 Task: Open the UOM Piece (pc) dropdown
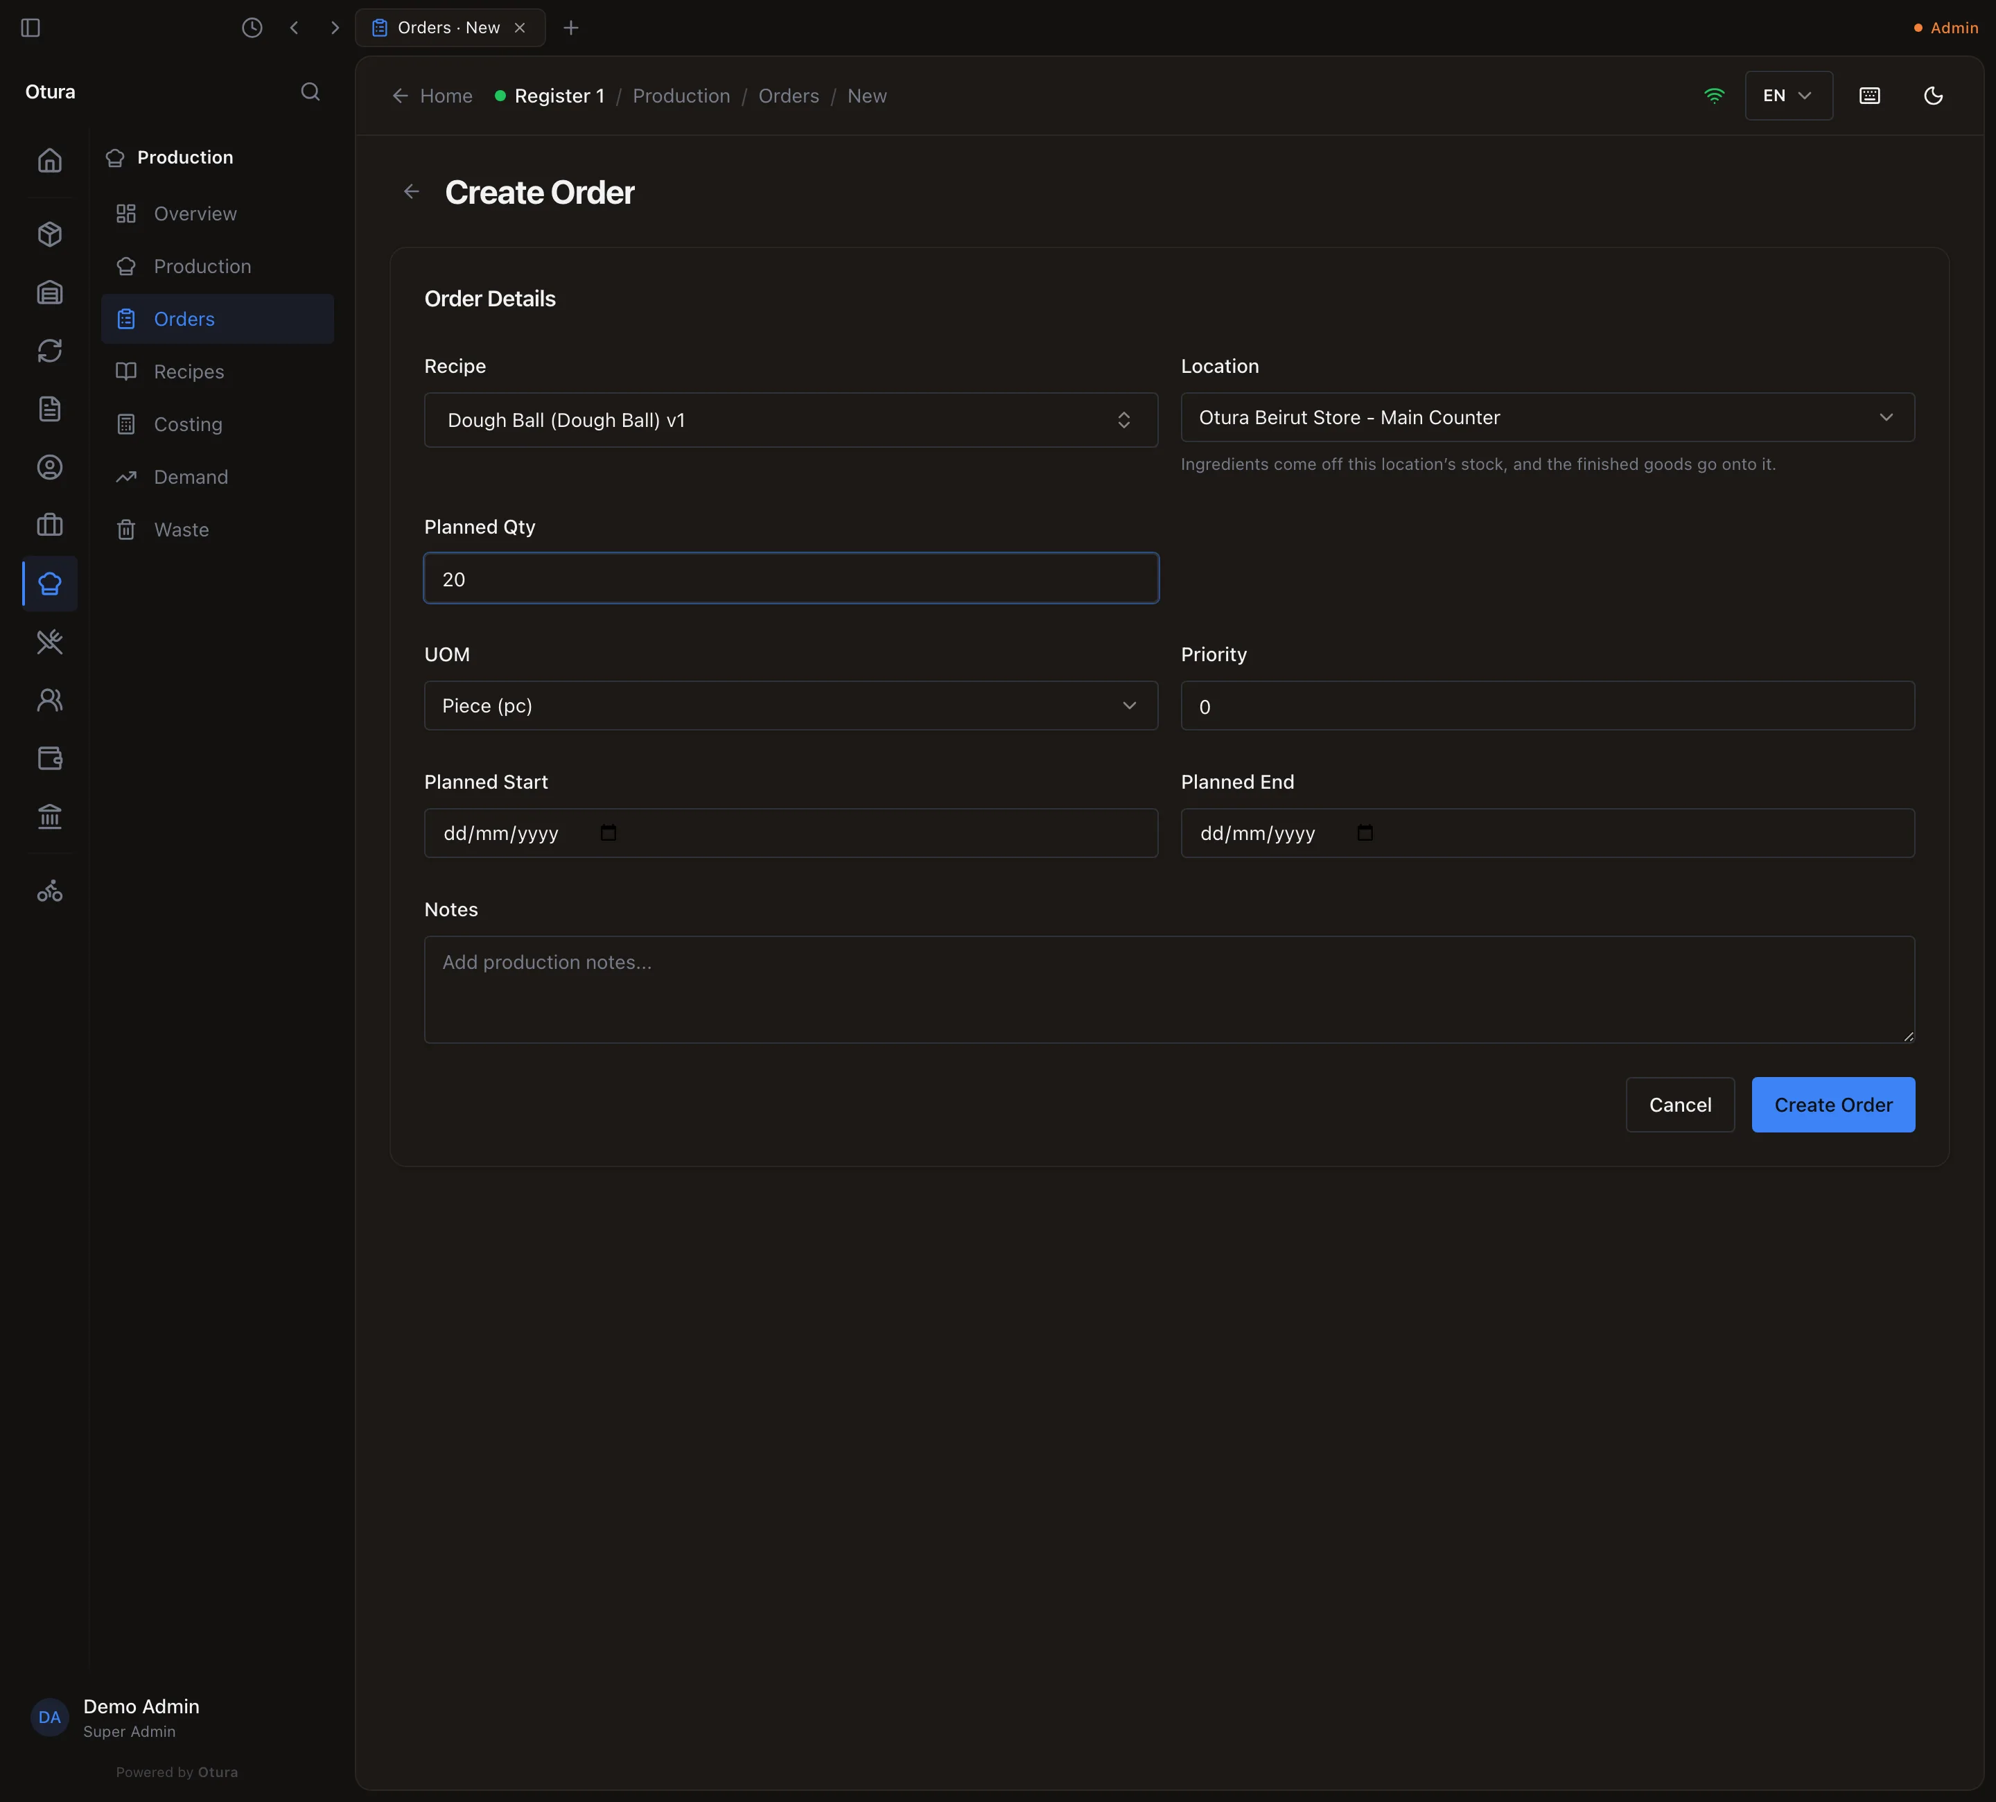point(791,706)
